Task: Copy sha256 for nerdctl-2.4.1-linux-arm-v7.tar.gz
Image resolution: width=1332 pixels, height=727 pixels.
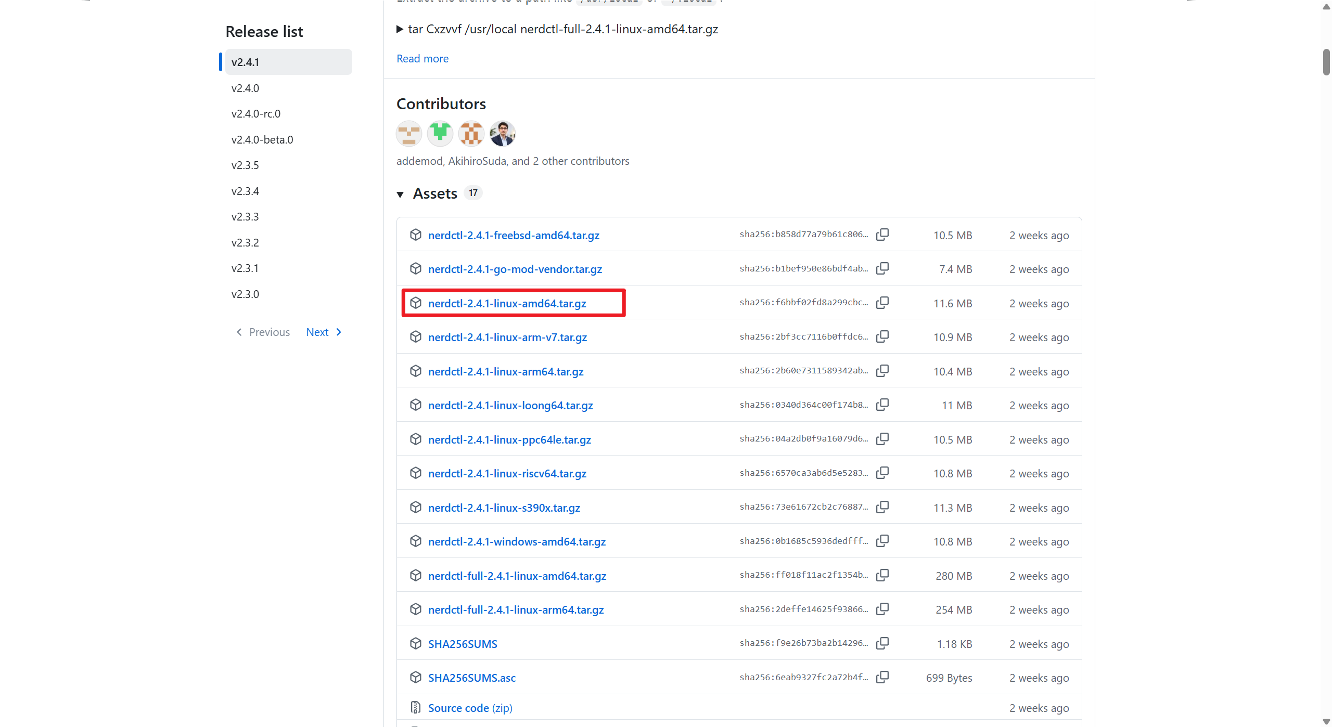Action: pos(882,336)
